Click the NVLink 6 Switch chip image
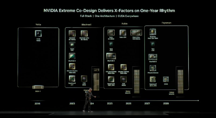The image size is (216, 118). coord(111,67)
